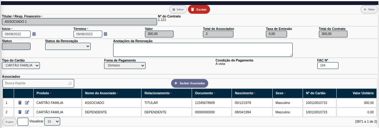Open the Tipo do Cartão dropdown
This screenshot has height=128, width=379.
point(21,66)
